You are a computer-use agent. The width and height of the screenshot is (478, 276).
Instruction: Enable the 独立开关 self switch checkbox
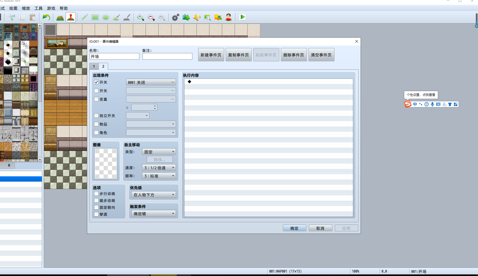pyautogui.click(x=96, y=116)
